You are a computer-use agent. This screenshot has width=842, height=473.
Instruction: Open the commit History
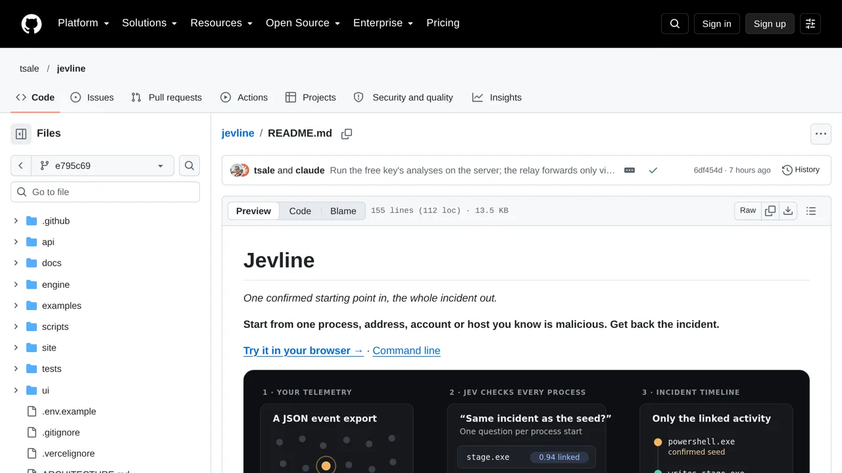801,170
